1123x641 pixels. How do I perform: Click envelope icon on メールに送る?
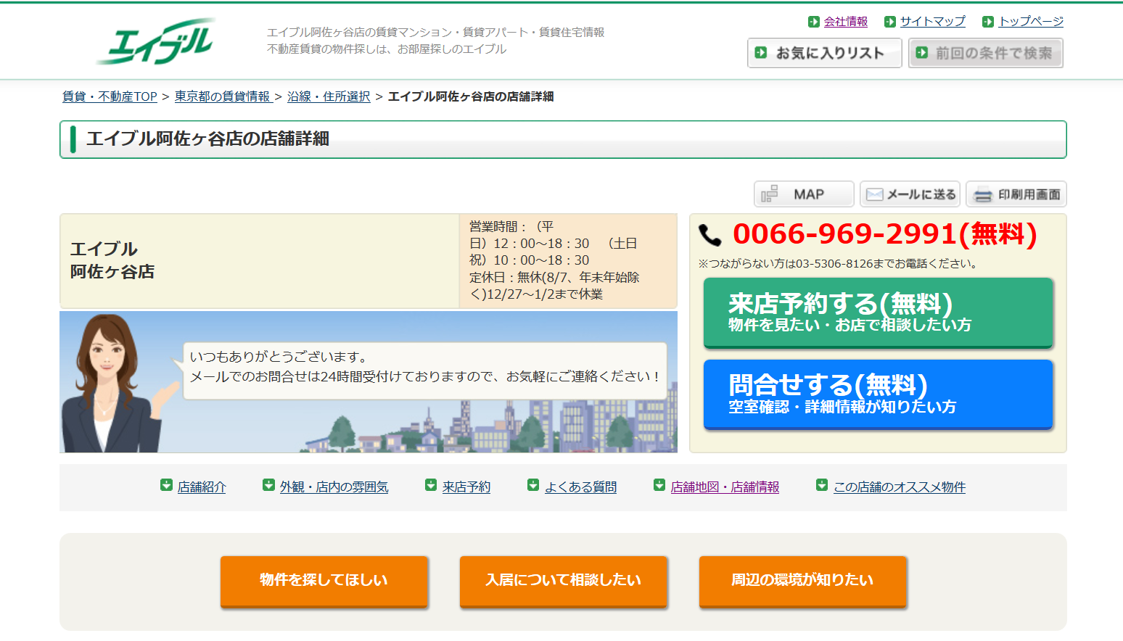click(875, 194)
